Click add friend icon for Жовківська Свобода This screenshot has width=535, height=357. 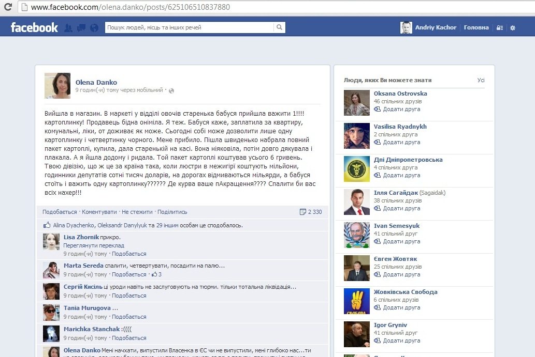378,307
